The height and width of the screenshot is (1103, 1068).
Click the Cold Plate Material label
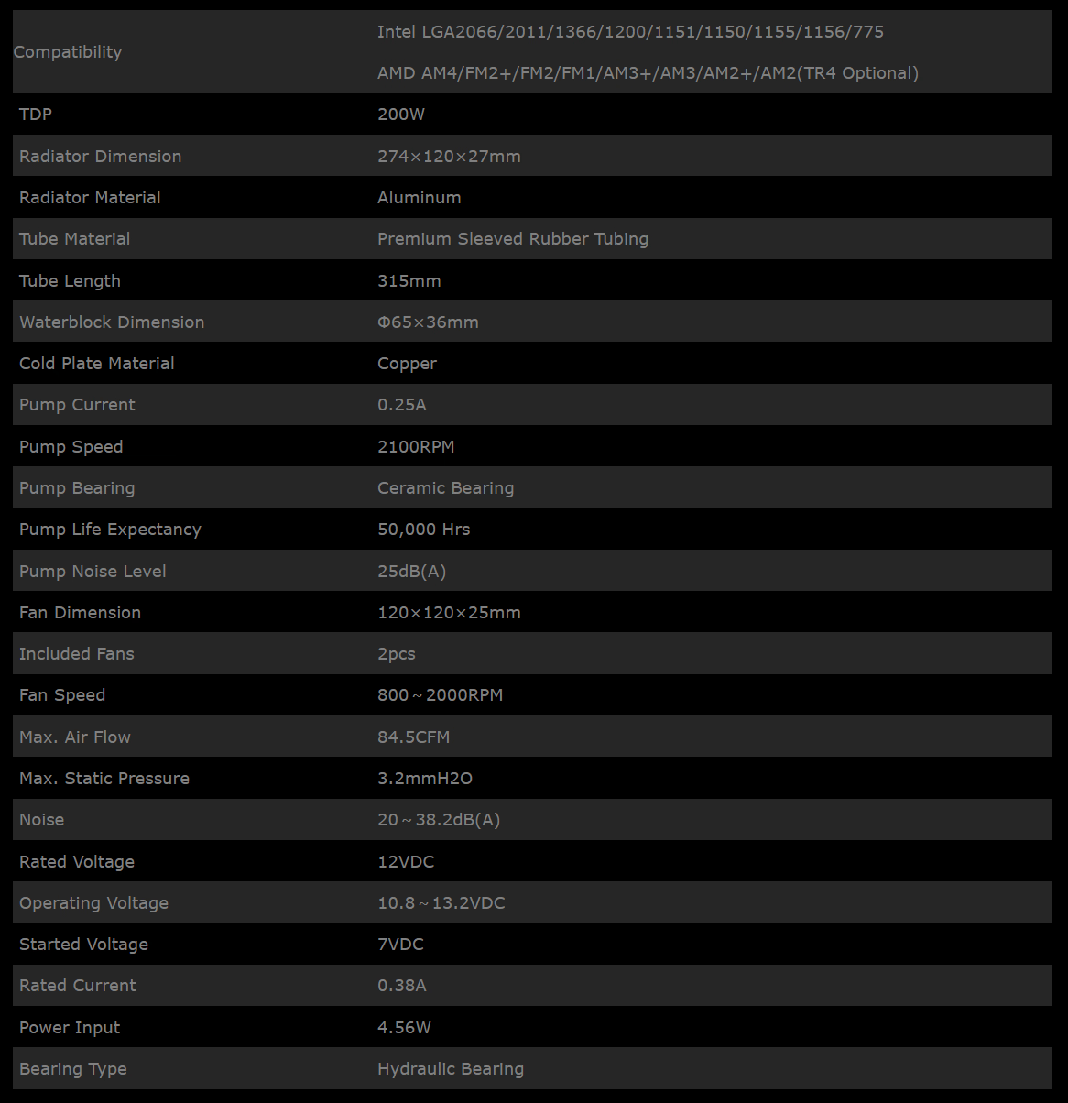[97, 364]
